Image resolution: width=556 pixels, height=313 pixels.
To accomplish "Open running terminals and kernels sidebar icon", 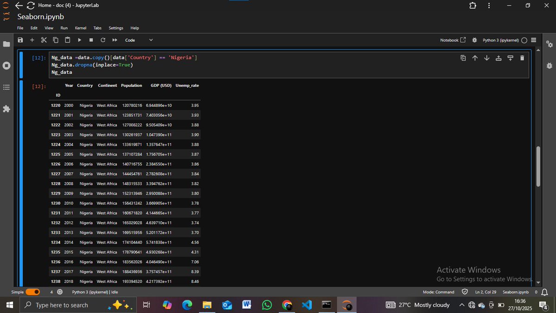I will click(6, 65).
